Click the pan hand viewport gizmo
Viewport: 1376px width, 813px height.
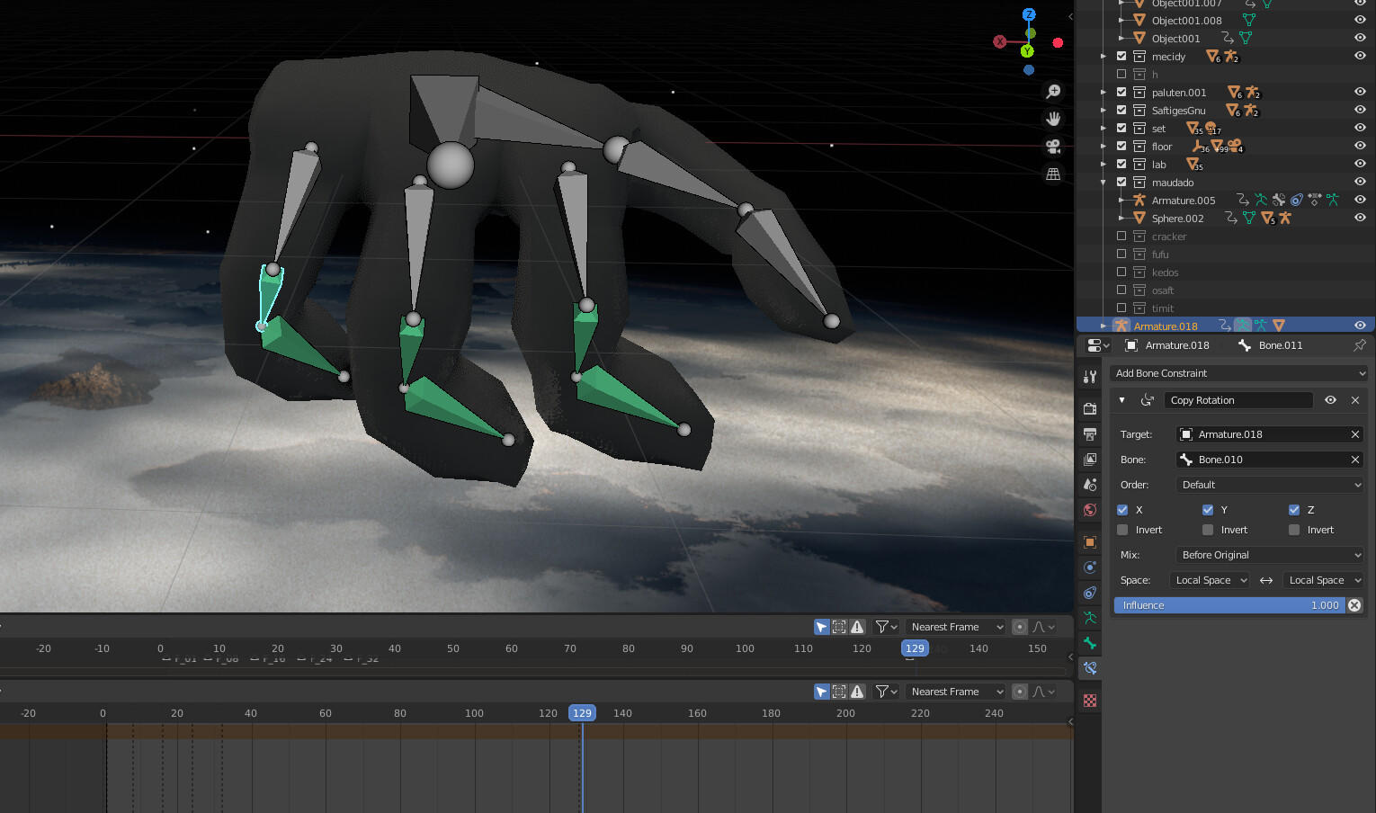coord(1053,119)
